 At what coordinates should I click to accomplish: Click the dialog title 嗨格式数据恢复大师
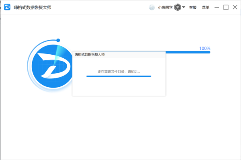coord(90,54)
